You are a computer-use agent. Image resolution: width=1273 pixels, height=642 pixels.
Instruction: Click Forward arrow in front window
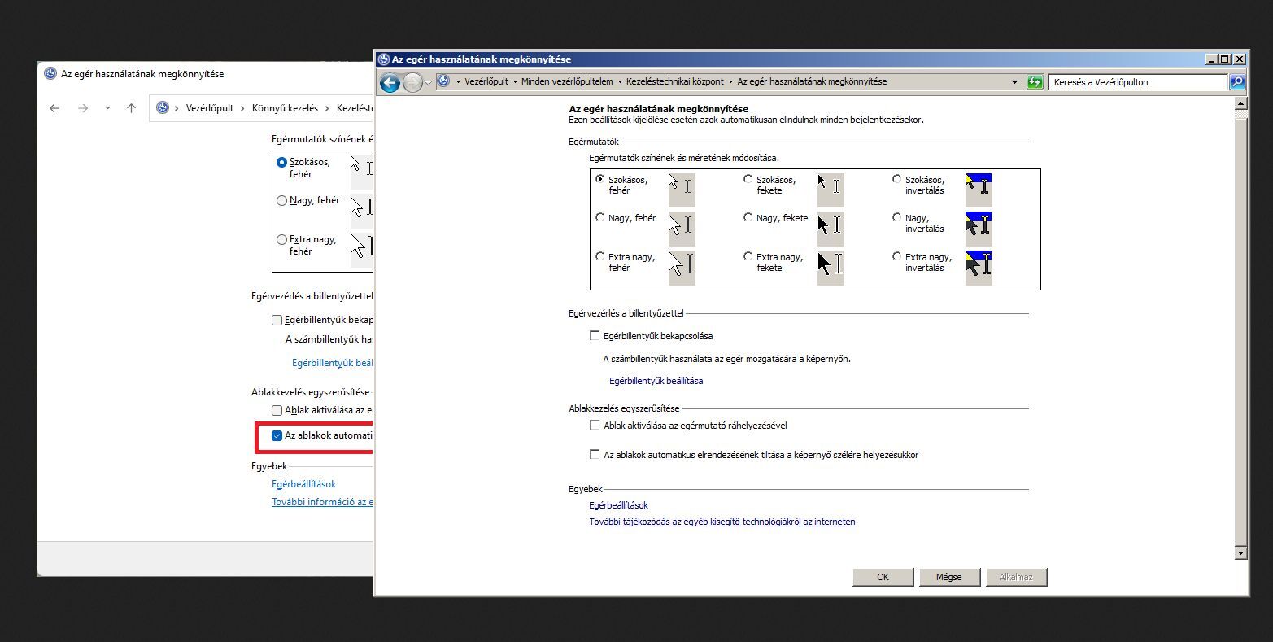(412, 82)
